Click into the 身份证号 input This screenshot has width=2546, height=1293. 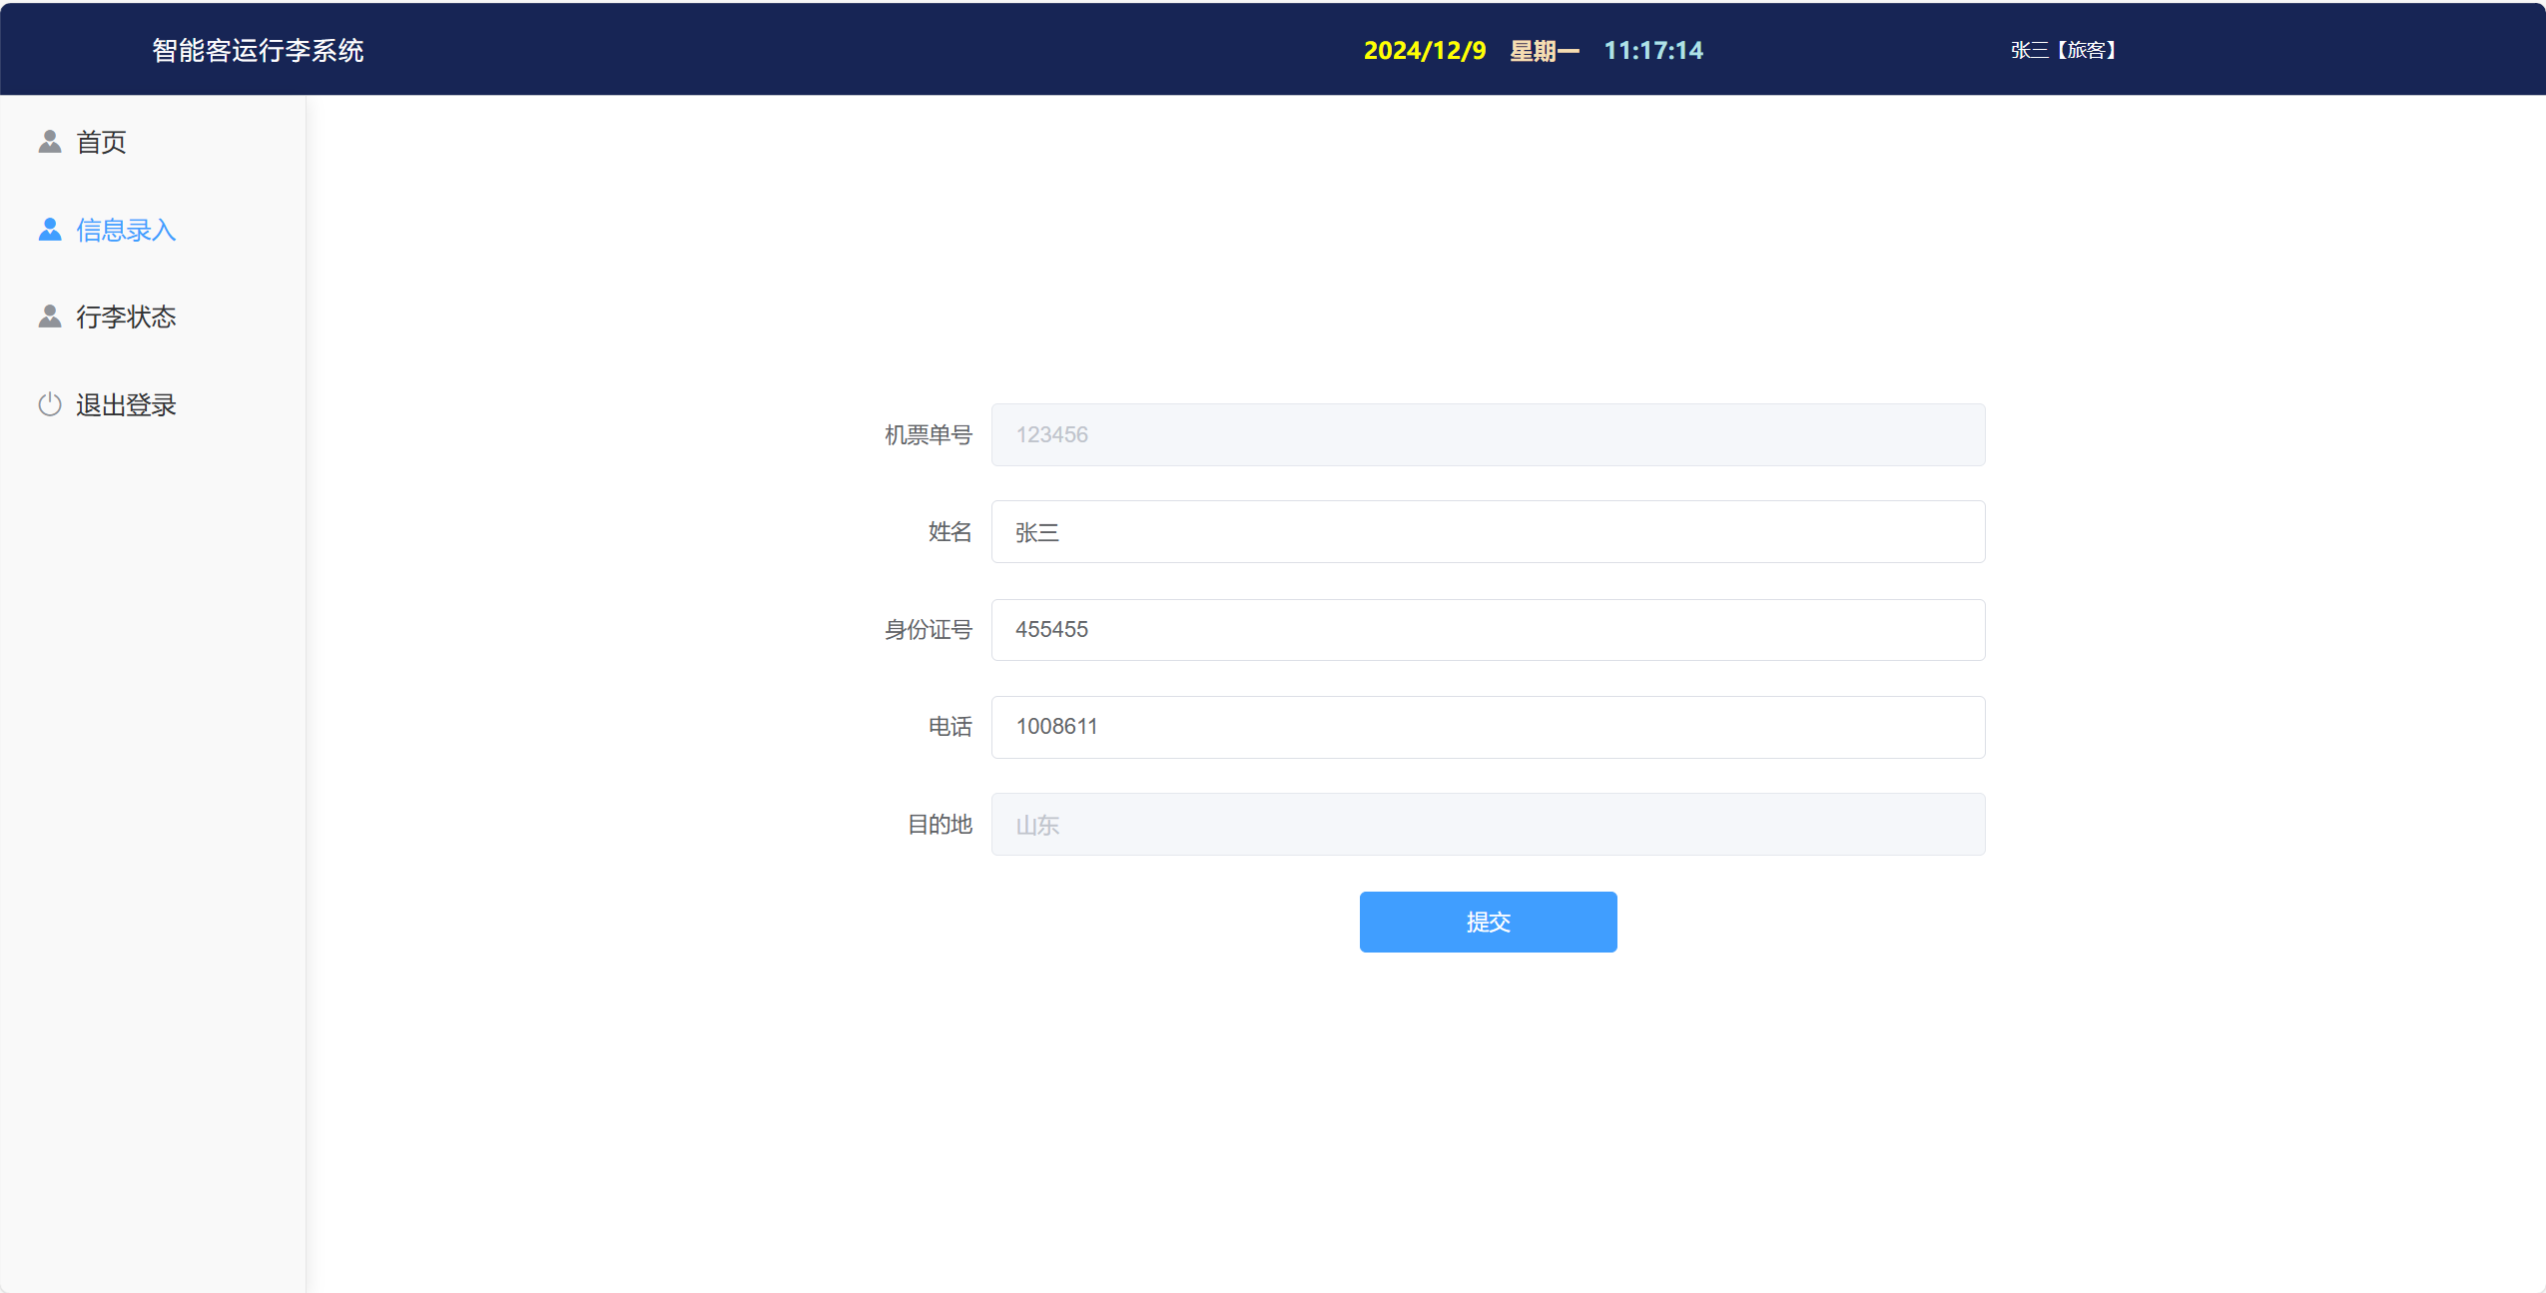coord(1487,629)
